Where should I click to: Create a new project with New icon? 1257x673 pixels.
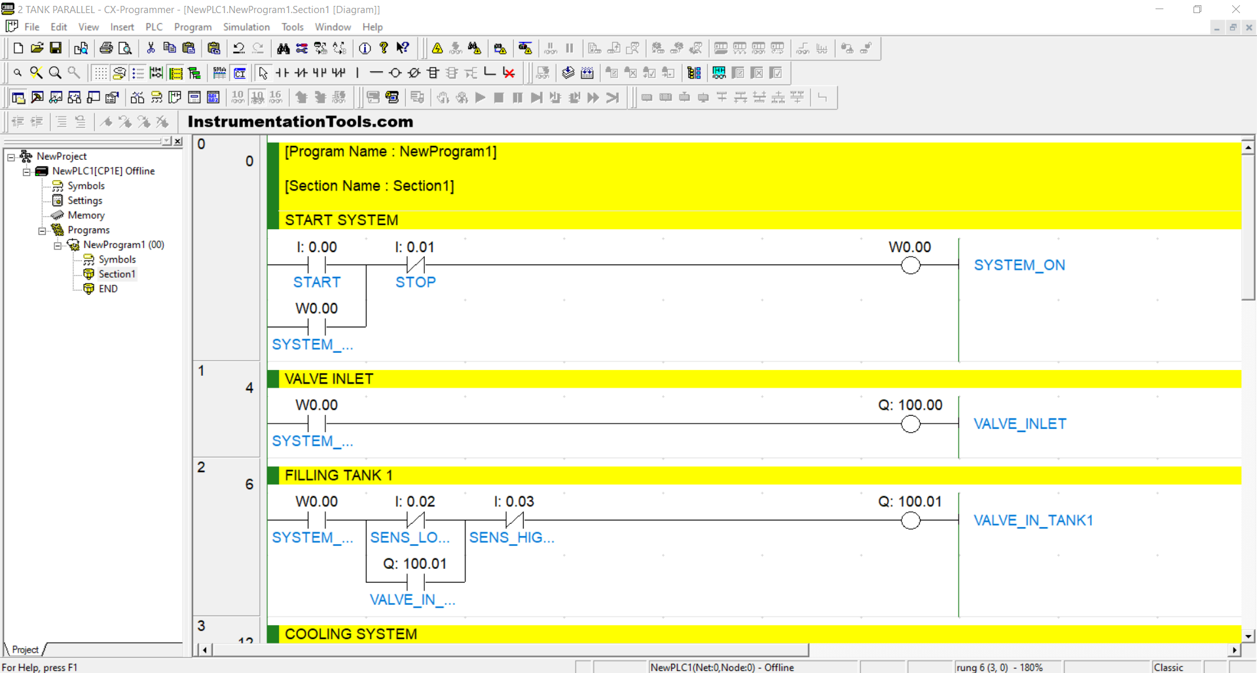18,48
